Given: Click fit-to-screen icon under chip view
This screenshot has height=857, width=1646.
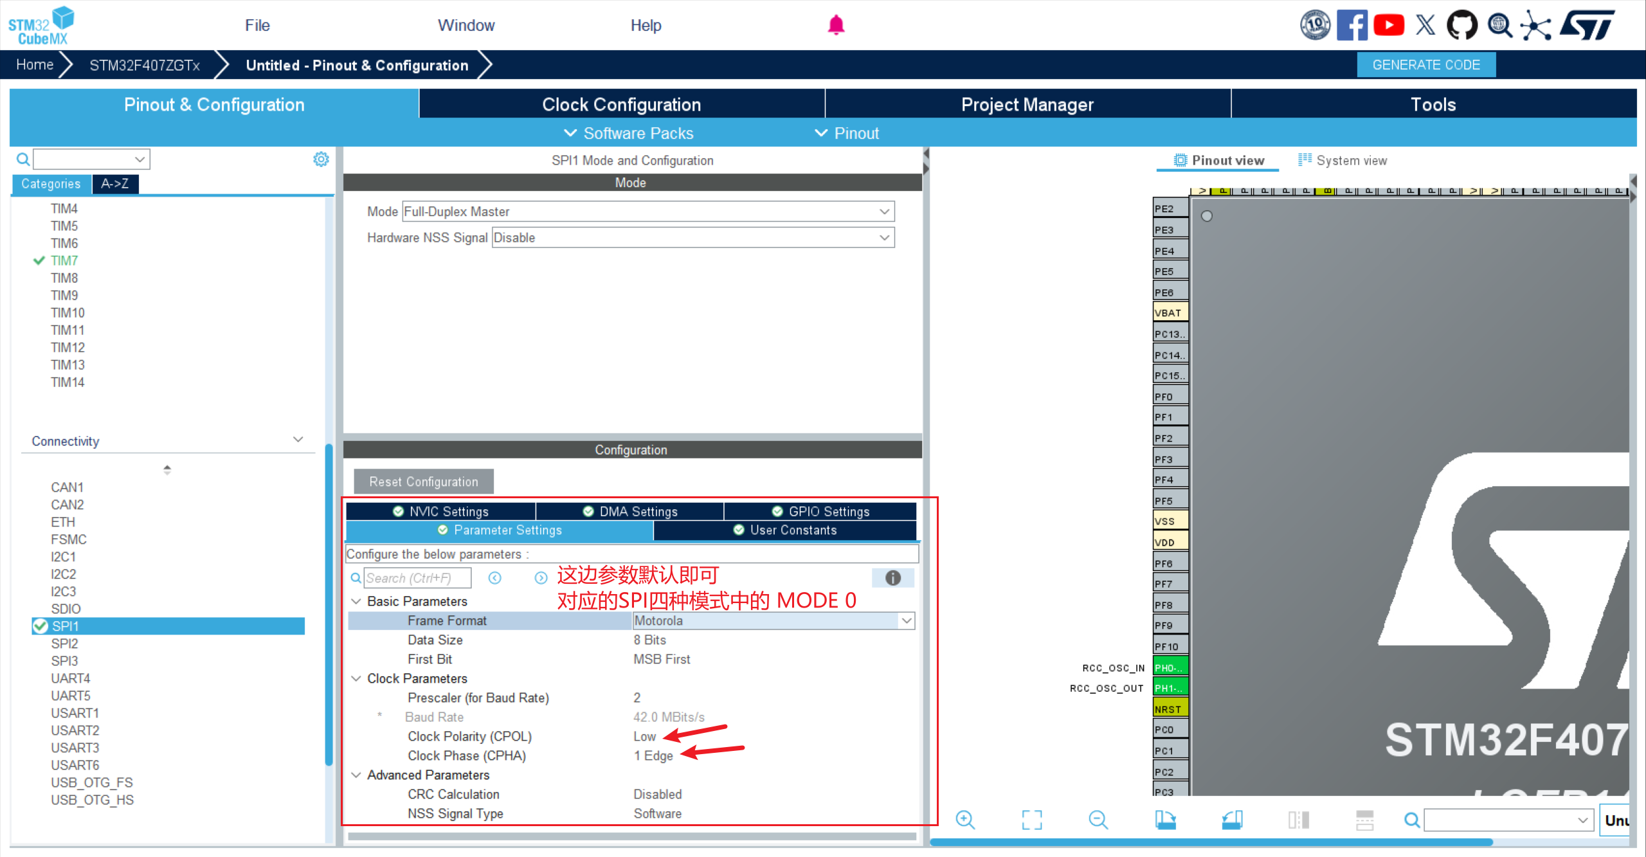Looking at the screenshot, I should 1032,820.
